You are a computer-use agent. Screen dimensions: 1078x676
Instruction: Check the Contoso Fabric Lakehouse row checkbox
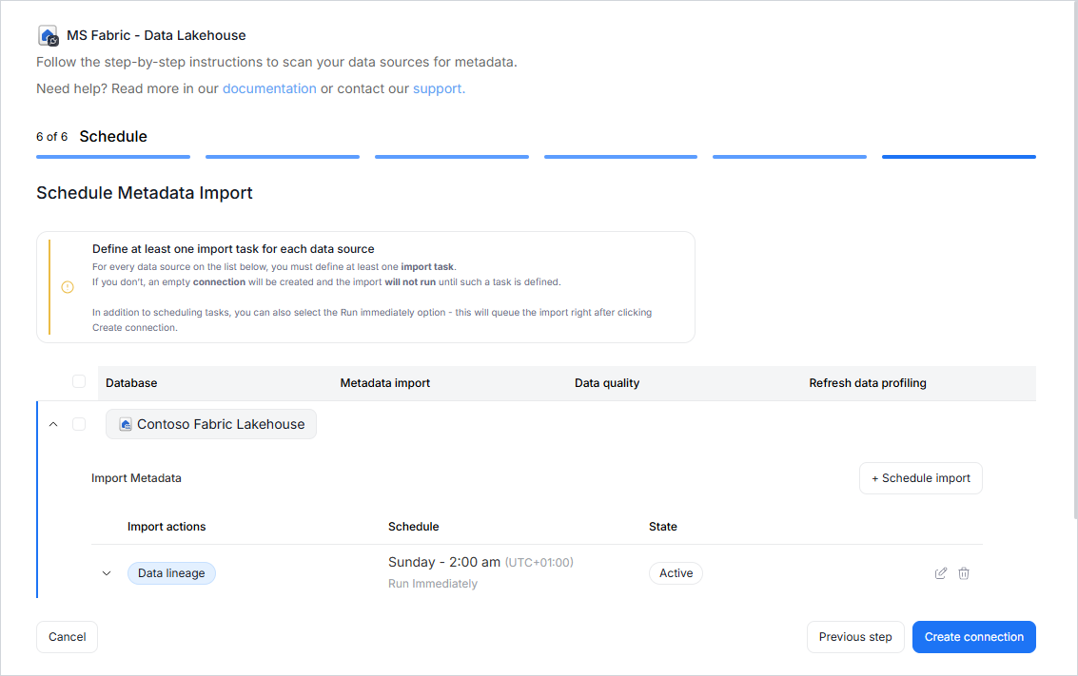coord(79,424)
